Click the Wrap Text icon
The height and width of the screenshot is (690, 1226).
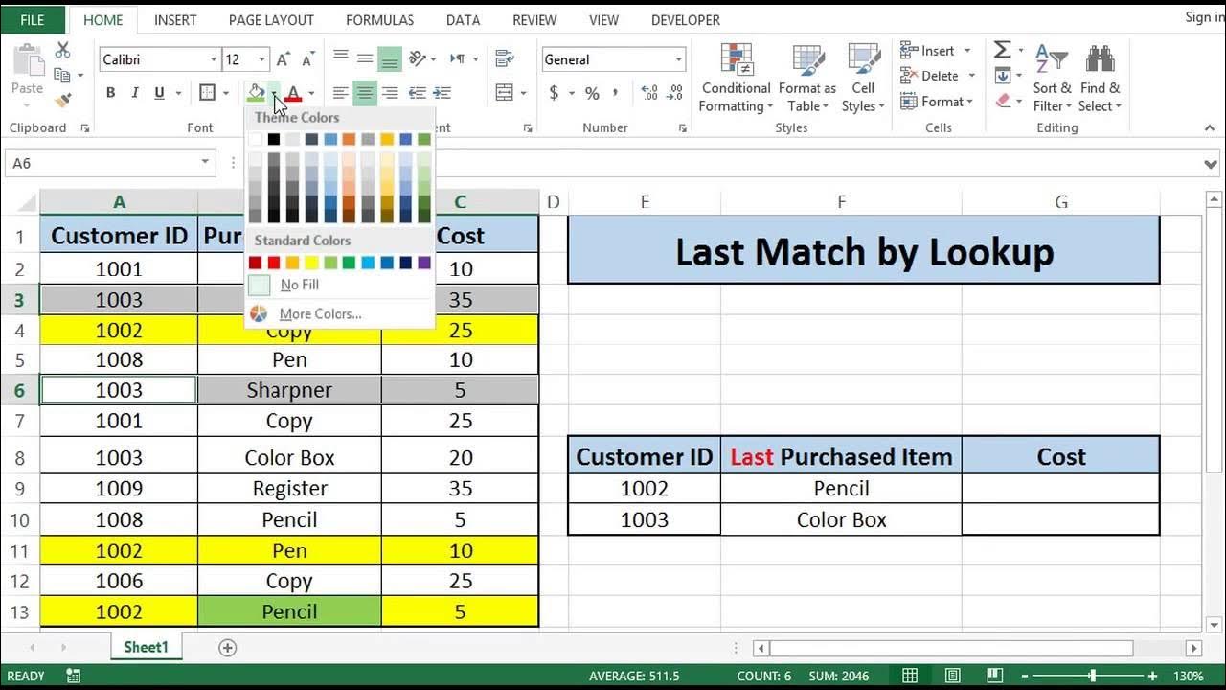tap(504, 59)
